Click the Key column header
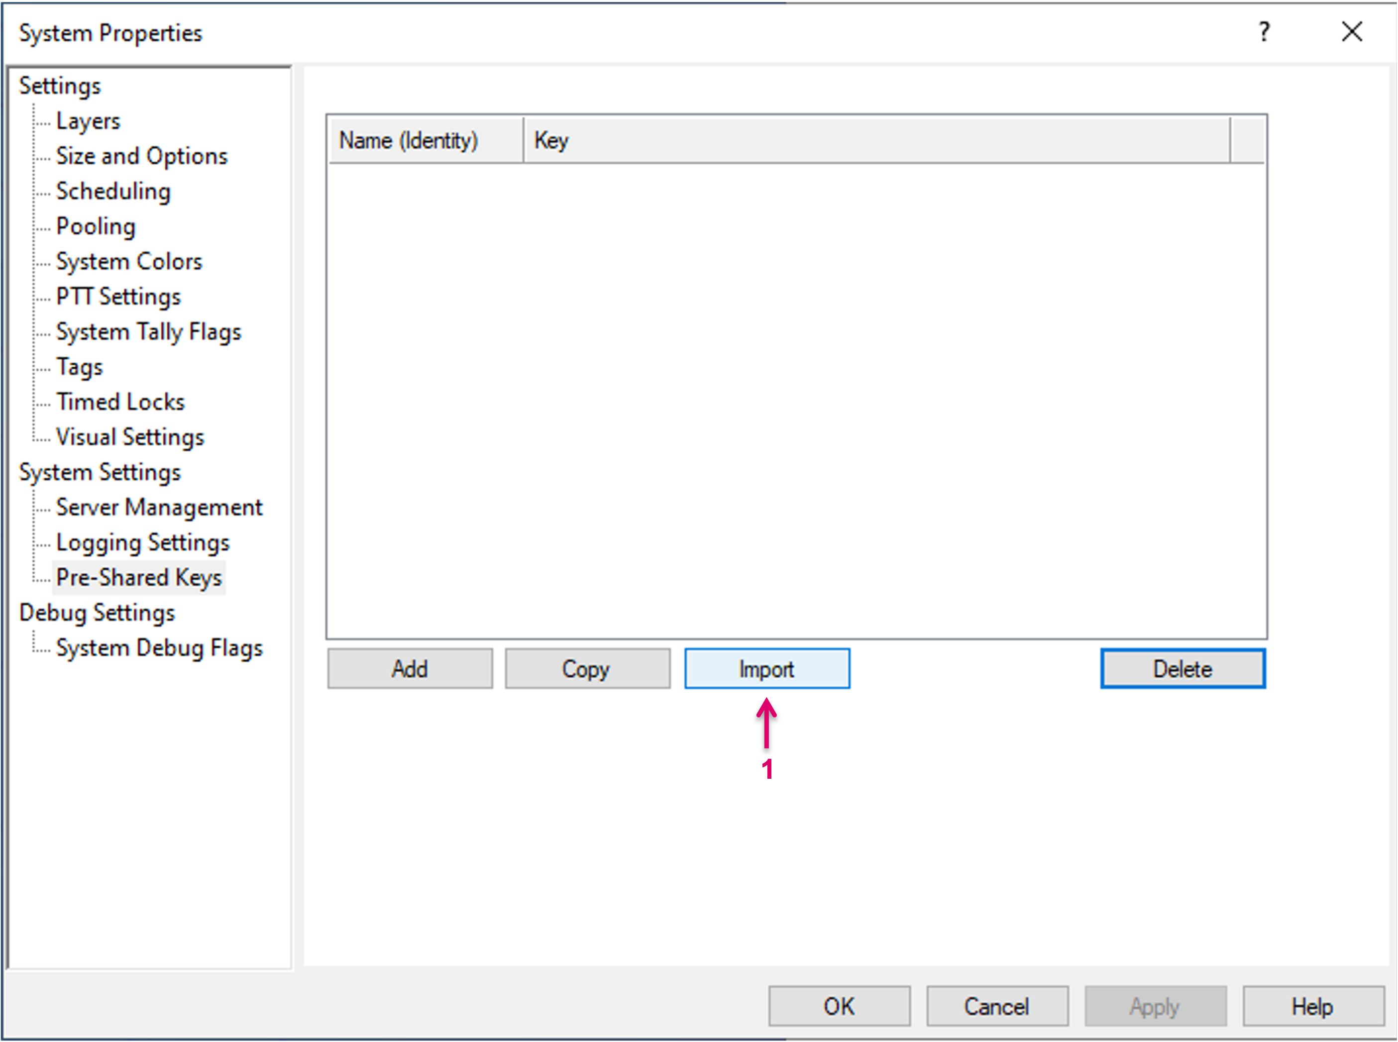1398x1042 pixels. tap(875, 141)
